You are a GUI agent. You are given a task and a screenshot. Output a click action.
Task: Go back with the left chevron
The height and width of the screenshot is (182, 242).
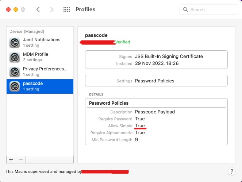click(x=38, y=9)
